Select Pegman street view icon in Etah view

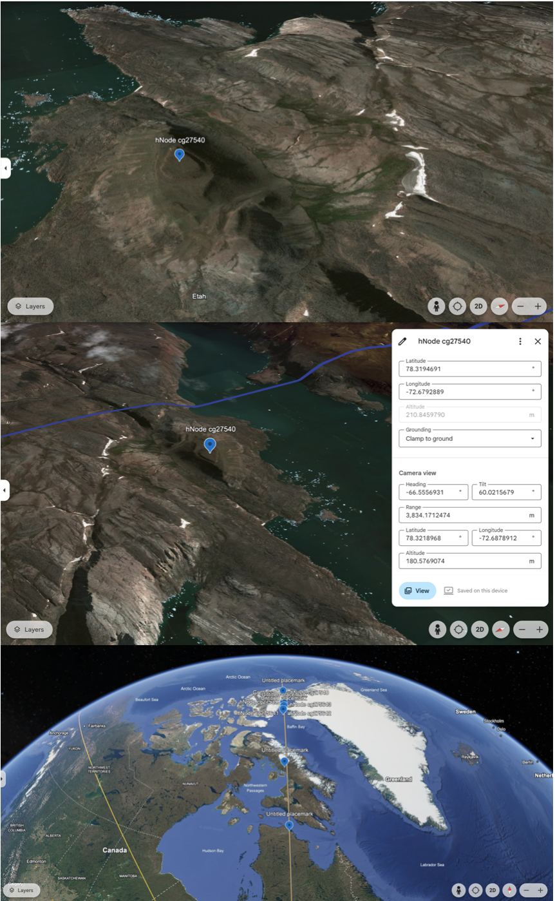(x=437, y=306)
